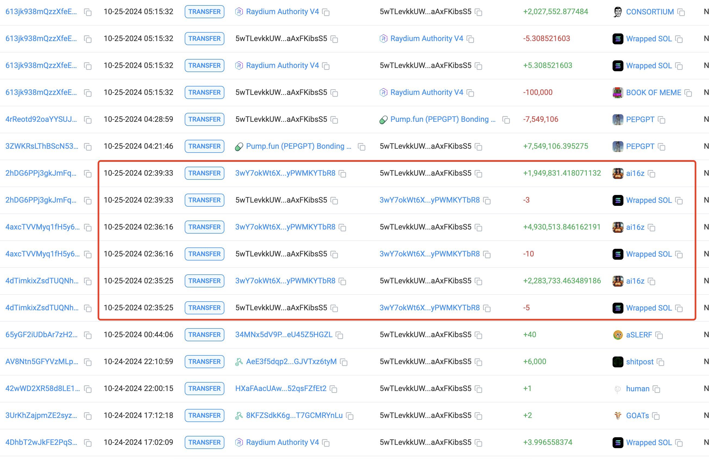Copy the HXaFAacUAw...52qsFZfEt2 address
The height and width of the screenshot is (459, 709).
(333, 389)
